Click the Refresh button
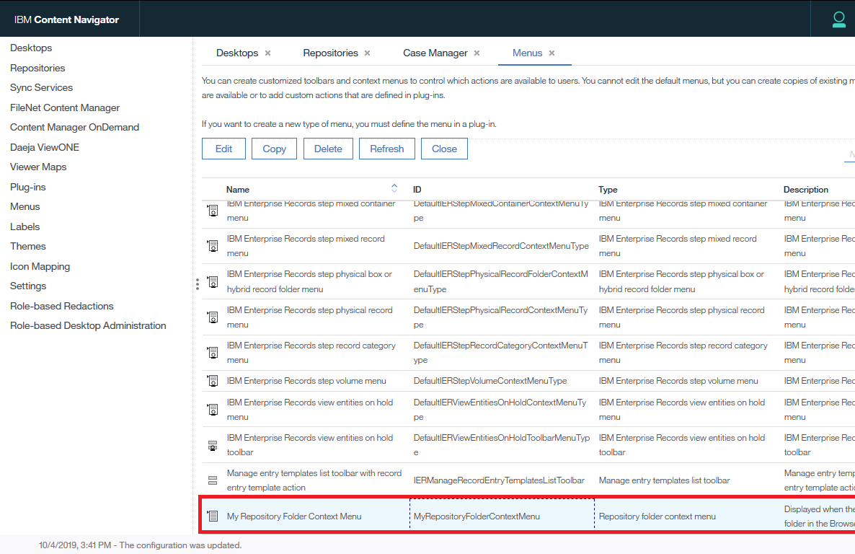The height and width of the screenshot is (554, 855). [x=386, y=149]
